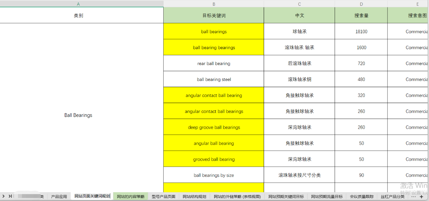The width and height of the screenshot is (429, 201).
Task: Select the 会议质量跟踪 sheet tab
Action: tap(362, 197)
